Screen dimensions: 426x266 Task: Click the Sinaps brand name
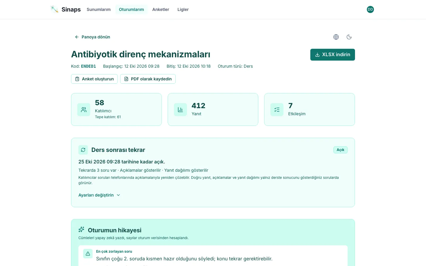tap(71, 9)
